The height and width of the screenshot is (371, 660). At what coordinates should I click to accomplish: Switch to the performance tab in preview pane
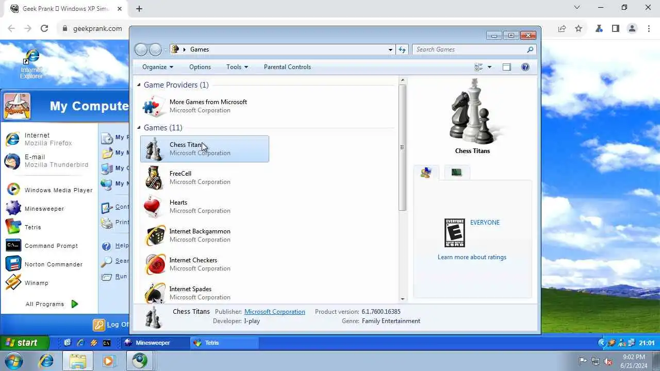(456, 173)
